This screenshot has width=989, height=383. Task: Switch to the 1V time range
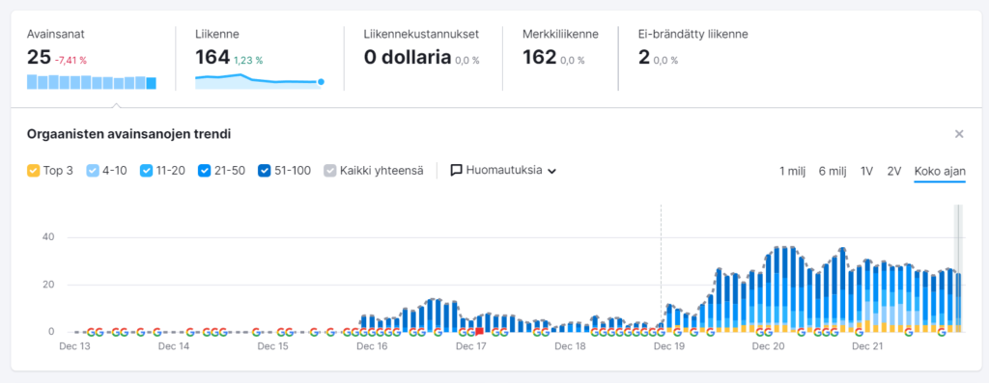[866, 171]
